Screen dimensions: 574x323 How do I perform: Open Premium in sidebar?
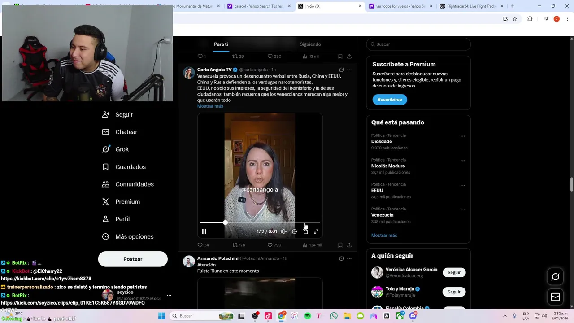point(121,202)
